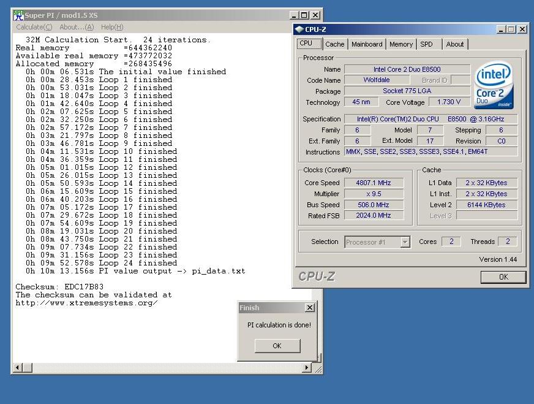Open the About tab in CPU-Z
The height and width of the screenshot is (404, 534).
click(455, 44)
